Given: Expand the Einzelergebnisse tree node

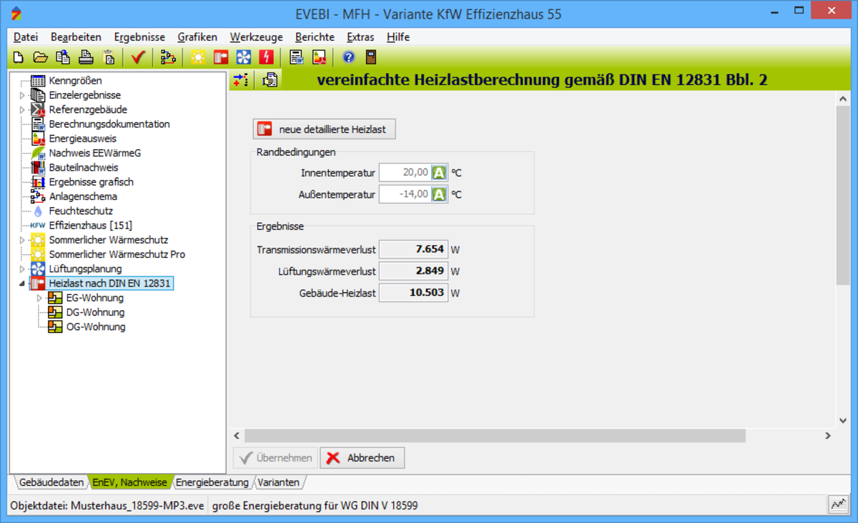Looking at the screenshot, I should [22, 95].
